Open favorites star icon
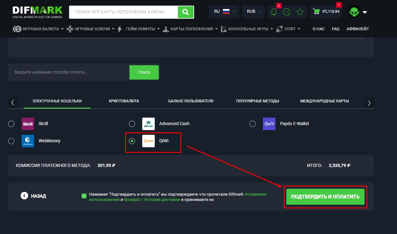This screenshot has height=234, width=397. click(x=300, y=12)
